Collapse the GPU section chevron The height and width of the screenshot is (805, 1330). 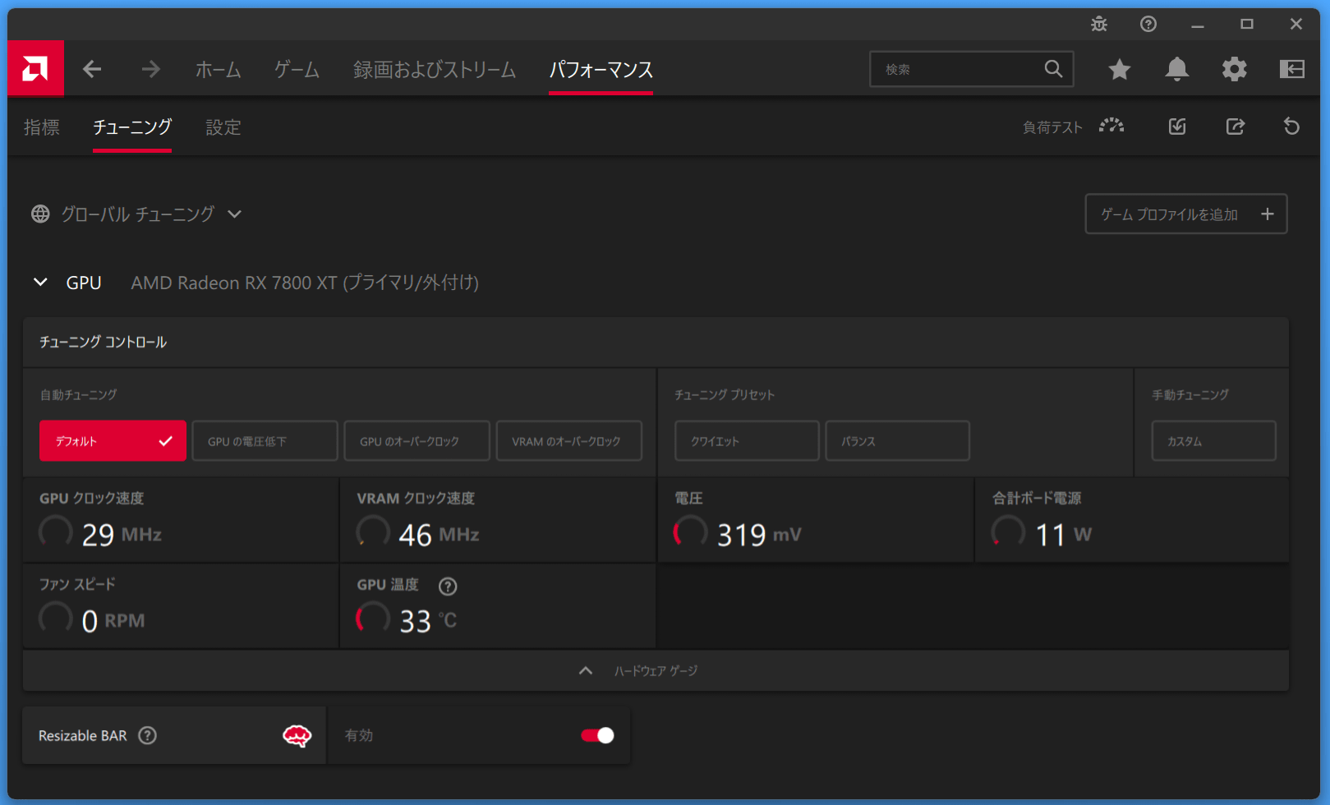[40, 282]
